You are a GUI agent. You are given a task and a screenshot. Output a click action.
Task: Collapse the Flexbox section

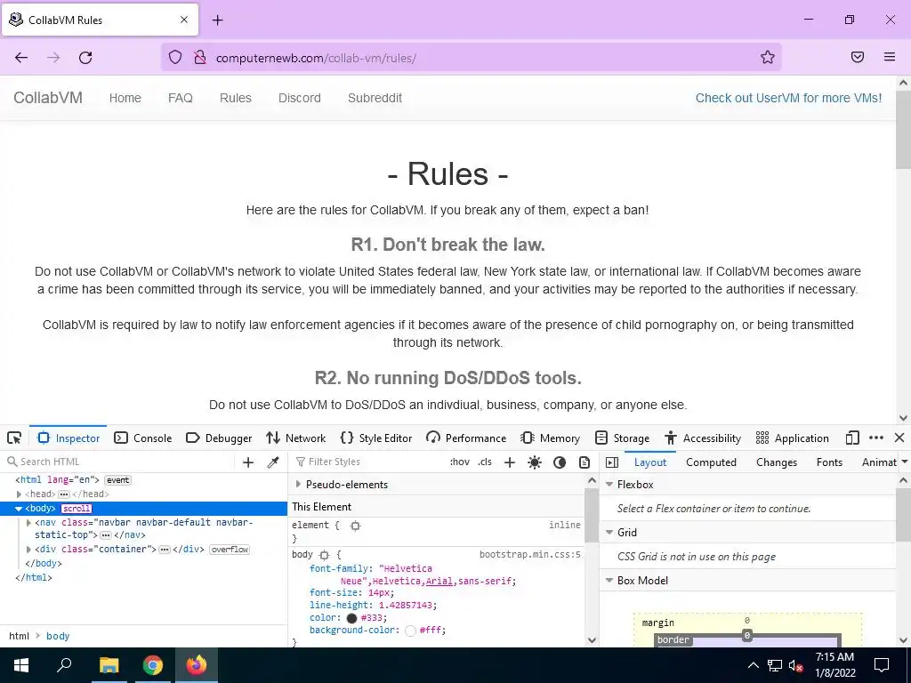click(x=609, y=485)
